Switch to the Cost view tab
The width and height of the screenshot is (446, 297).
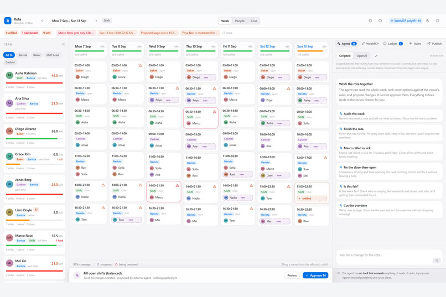(254, 21)
